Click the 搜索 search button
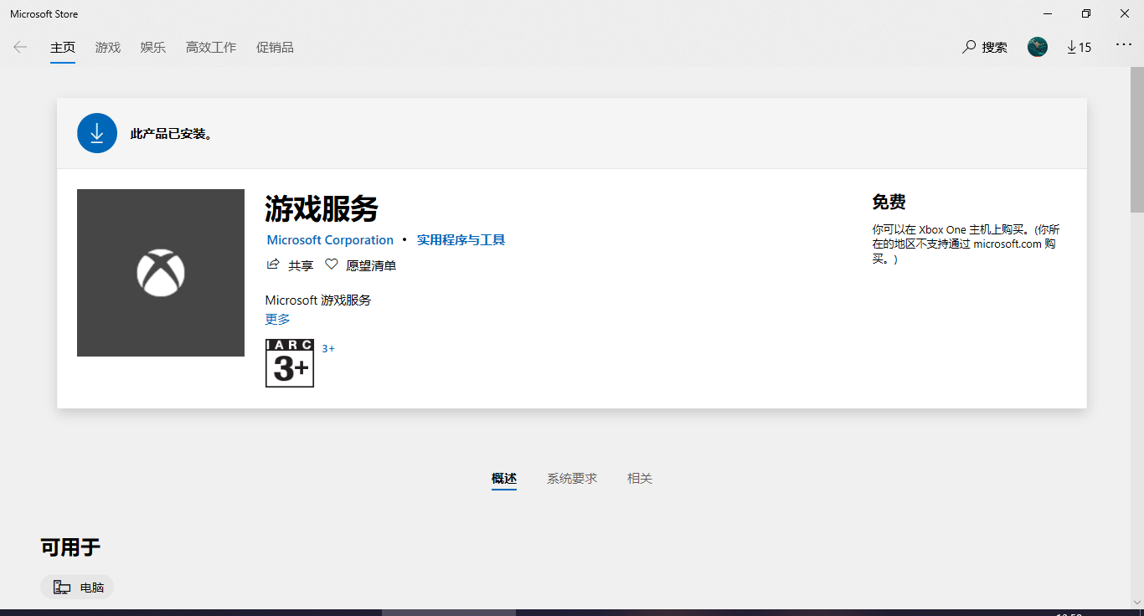 [985, 47]
